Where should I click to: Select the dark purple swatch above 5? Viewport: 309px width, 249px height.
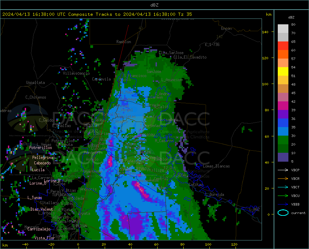click(x=283, y=157)
